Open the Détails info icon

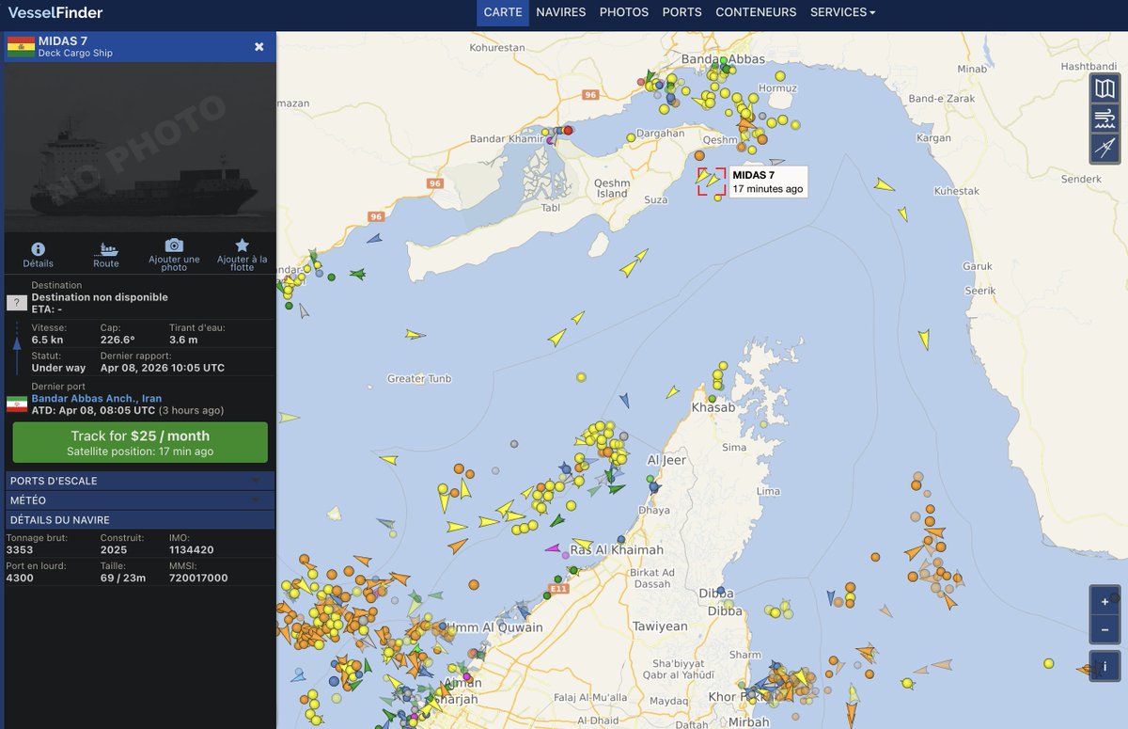coord(39,249)
